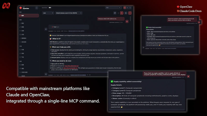Image resolution: width=207 pixels, height=116 pixels.
Task: Focus the search field in top bar
Action: [x=113, y=8]
